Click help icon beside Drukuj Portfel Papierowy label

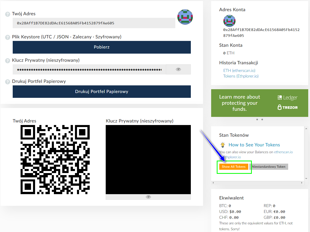(x=8, y=82)
